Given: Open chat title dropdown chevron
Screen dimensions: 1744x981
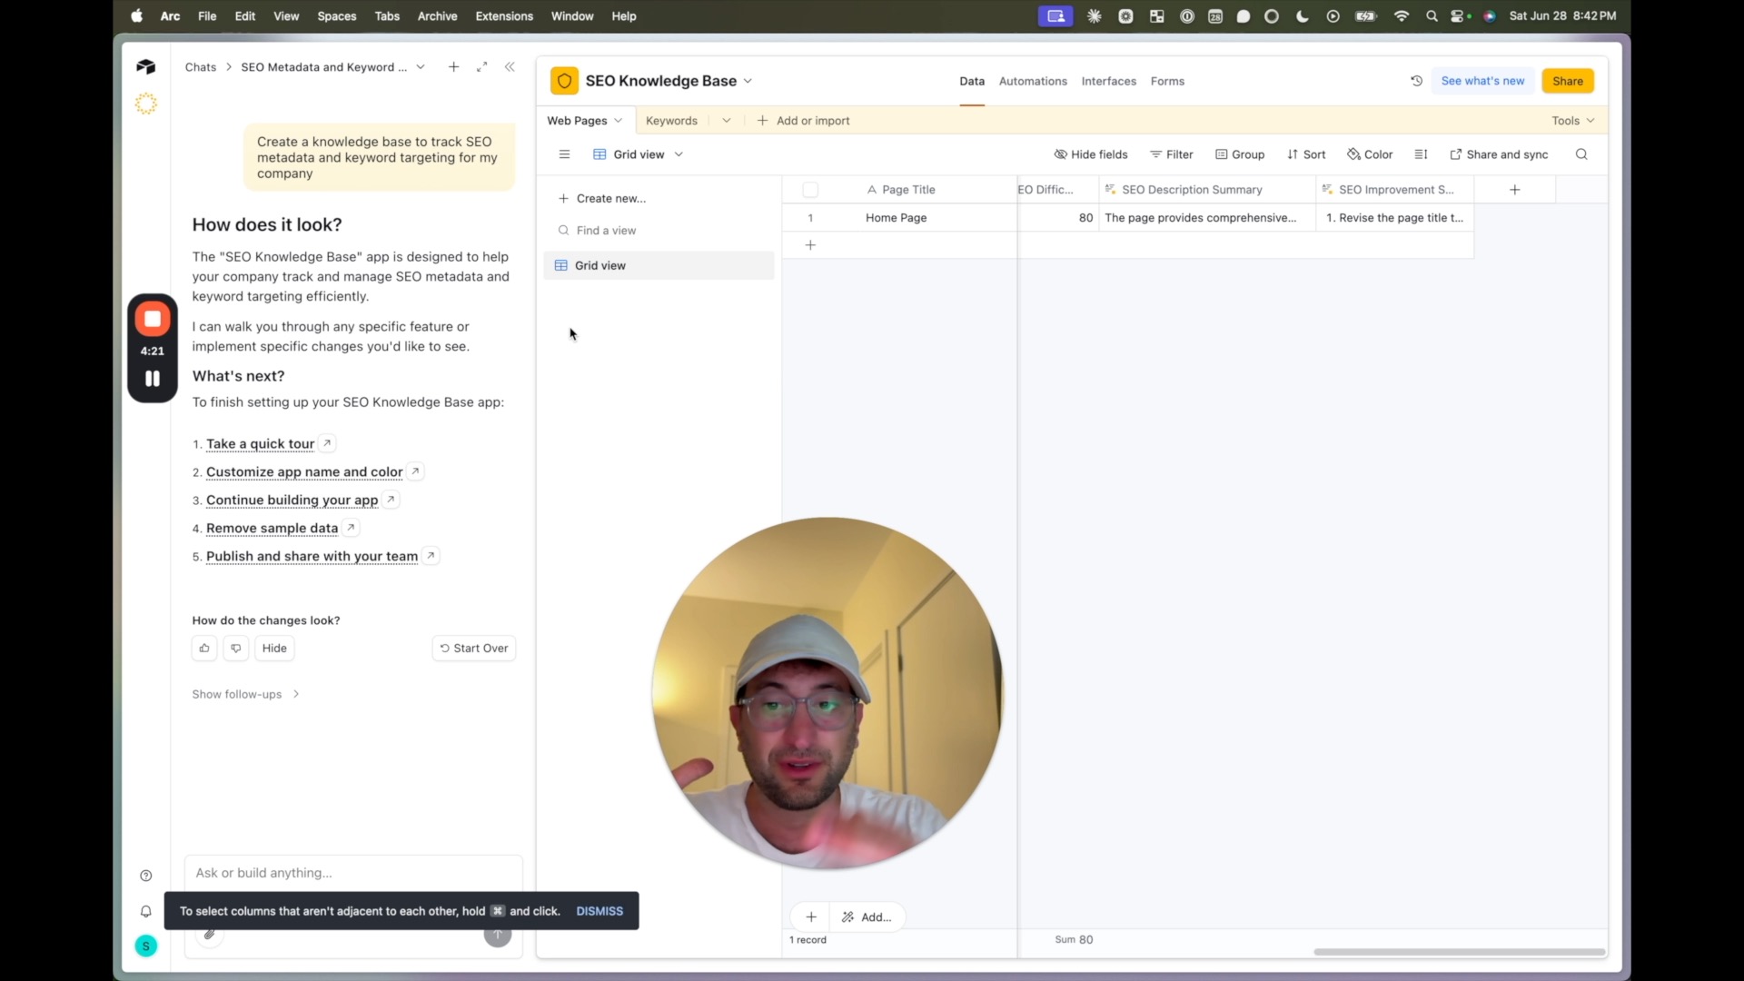Looking at the screenshot, I should coord(421,66).
